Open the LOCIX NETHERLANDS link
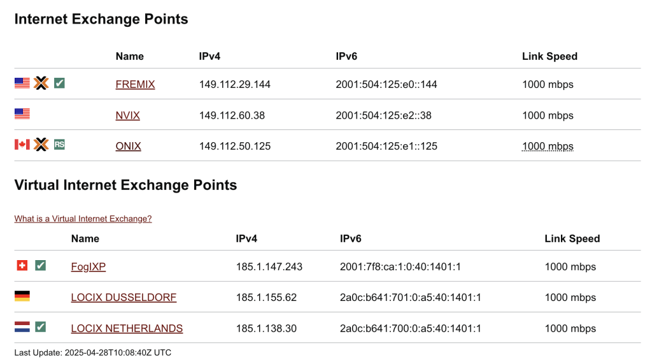This screenshot has width=652, height=364. coord(127,328)
